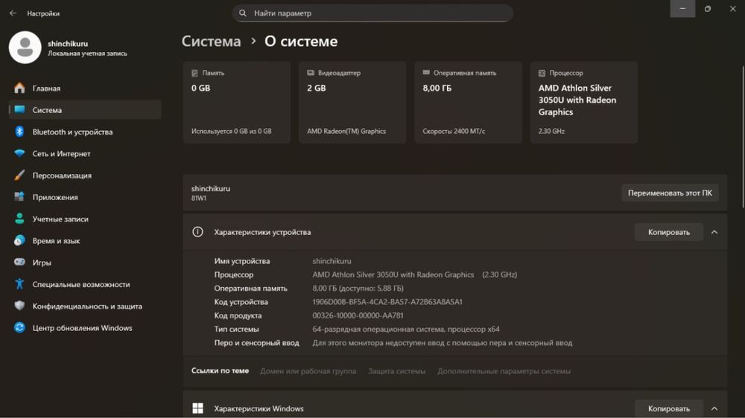Click the person icon for Учетные записи
The width and height of the screenshot is (745, 418).
click(x=19, y=218)
